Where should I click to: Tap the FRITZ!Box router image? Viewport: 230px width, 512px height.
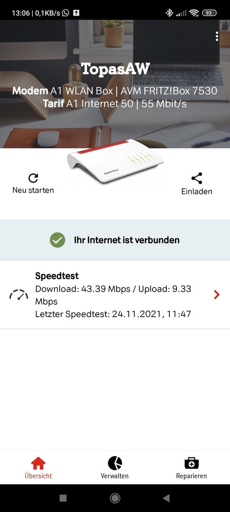point(115,161)
